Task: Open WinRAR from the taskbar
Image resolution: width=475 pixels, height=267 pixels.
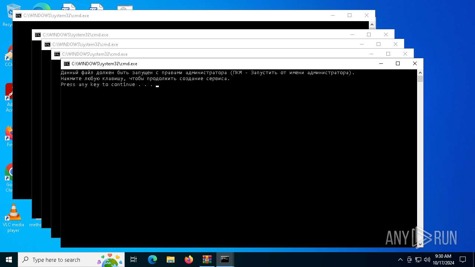Action: pyautogui.click(x=207, y=260)
